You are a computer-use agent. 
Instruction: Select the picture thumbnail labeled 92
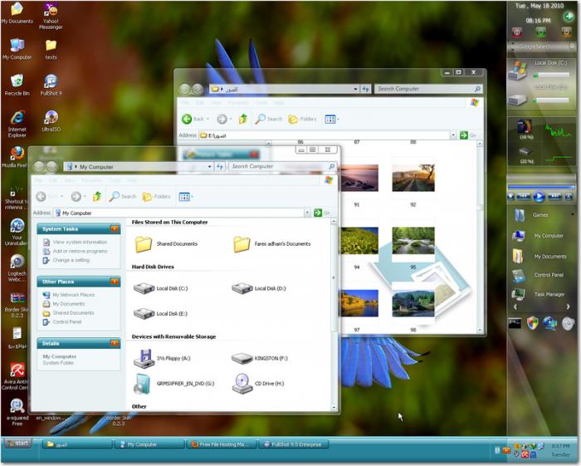(x=413, y=178)
